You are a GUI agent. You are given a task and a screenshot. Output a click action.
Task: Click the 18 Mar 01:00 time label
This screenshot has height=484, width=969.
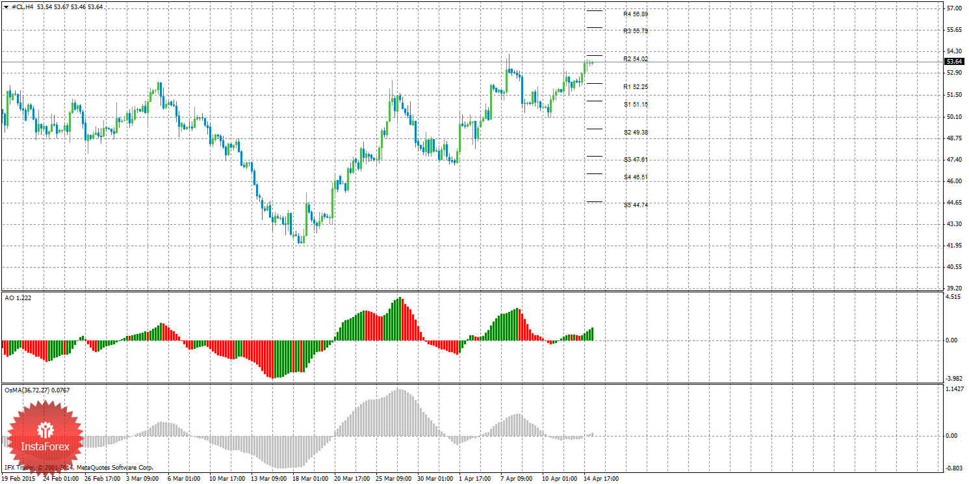pos(310,479)
